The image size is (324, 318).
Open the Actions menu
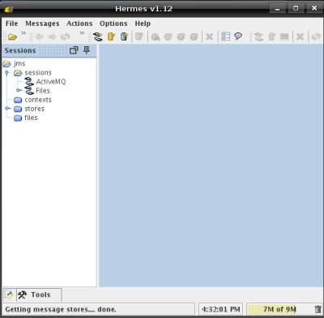coord(79,24)
